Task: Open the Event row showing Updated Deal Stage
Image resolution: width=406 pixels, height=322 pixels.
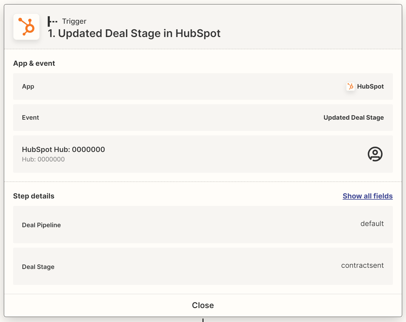Action: pyautogui.click(x=203, y=118)
